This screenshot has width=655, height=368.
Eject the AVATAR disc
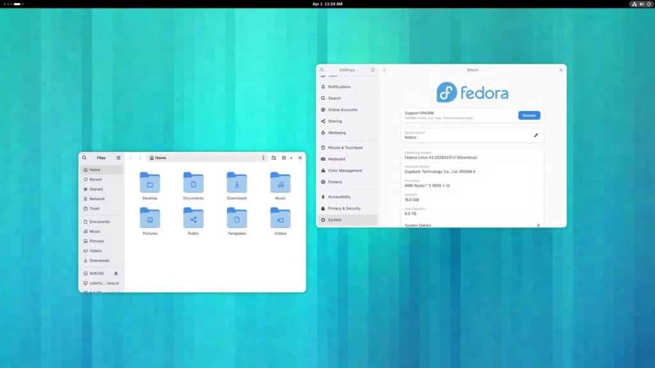pyautogui.click(x=116, y=273)
